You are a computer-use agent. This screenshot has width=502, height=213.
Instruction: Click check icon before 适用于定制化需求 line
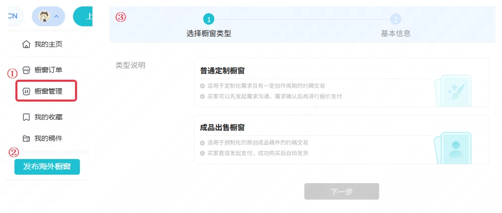[202, 86]
